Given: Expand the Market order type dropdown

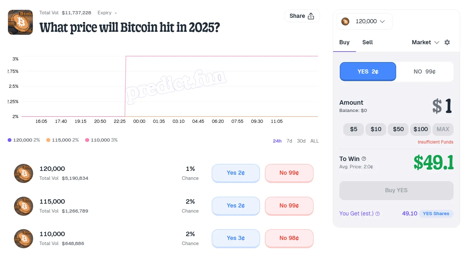Looking at the screenshot, I should [425, 42].
